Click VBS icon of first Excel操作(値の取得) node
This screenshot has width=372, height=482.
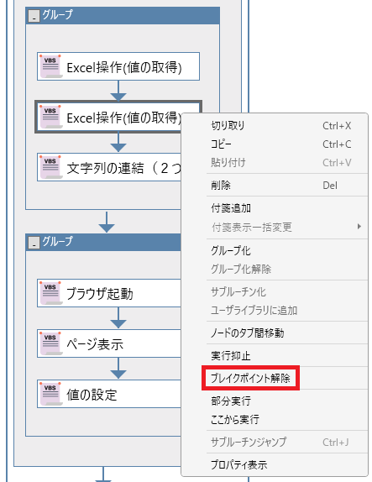50,66
